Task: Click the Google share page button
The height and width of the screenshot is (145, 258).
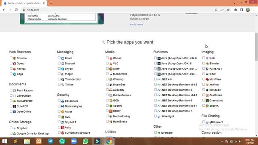Action: pyautogui.click(x=222, y=10)
